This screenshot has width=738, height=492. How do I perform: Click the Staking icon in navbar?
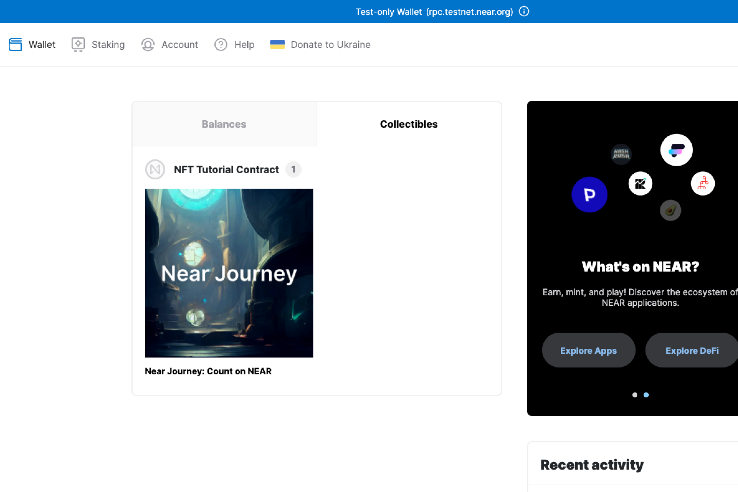(x=78, y=44)
